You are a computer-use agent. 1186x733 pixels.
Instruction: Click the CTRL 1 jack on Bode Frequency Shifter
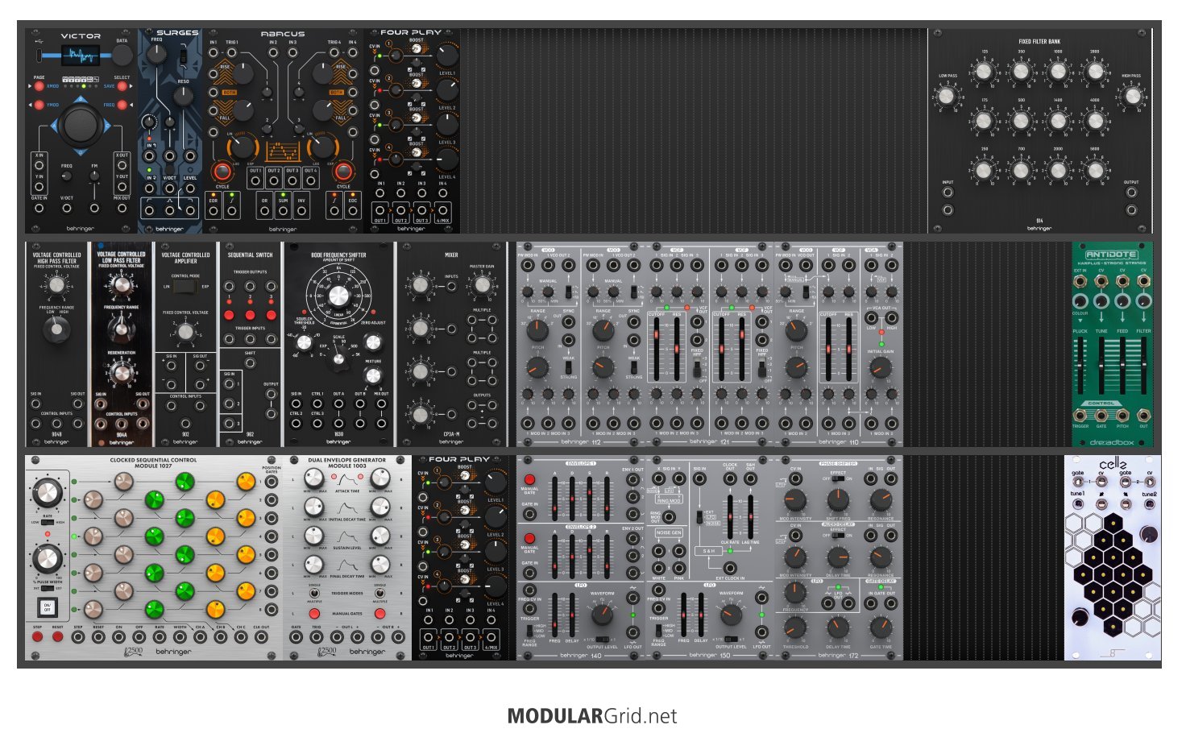pos(317,404)
